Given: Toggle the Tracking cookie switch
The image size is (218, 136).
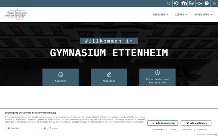Looking at the screenshot, I should click(x=46, y=128).
